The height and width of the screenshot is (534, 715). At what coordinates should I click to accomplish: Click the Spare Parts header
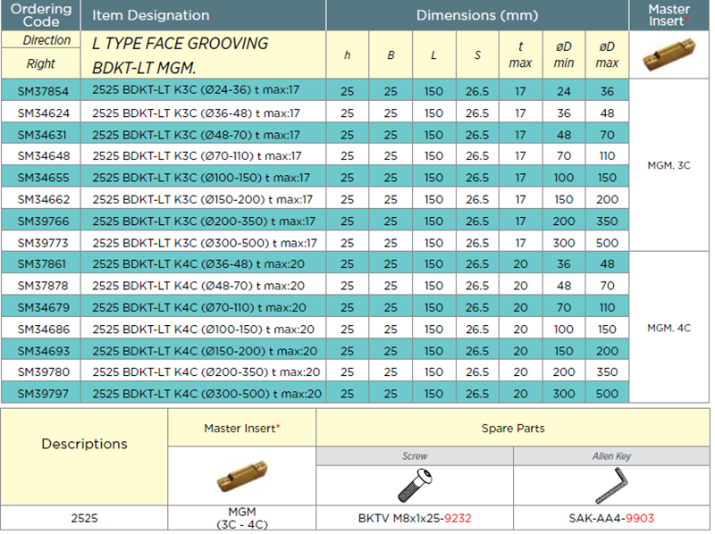point(513,429)
